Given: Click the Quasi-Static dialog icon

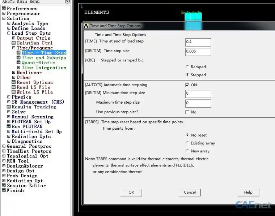Looking at the screenshot, I should [x=18, y=62].
